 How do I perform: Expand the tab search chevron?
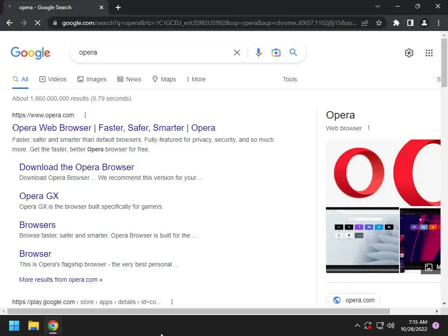pos(378,6)
